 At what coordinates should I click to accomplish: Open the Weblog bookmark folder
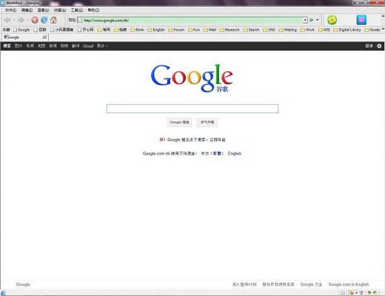(x=288, y=30)
